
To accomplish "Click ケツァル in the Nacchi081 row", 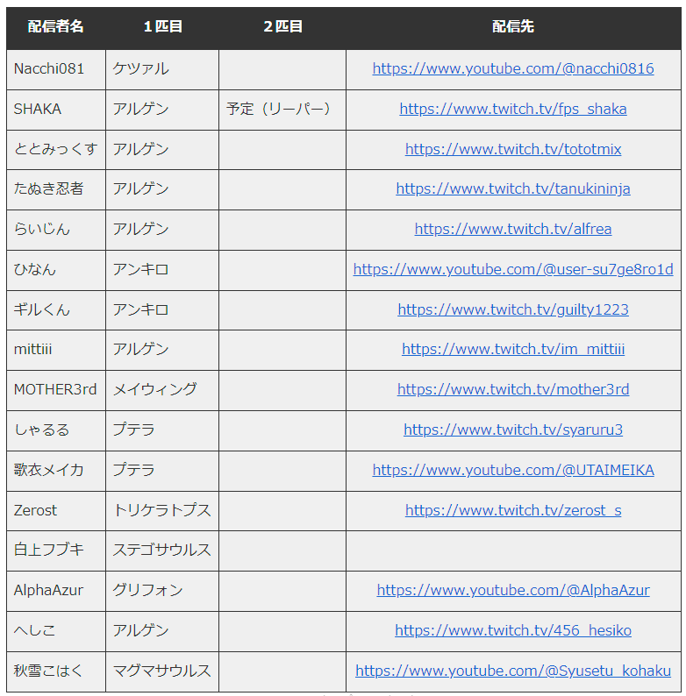I will click(140, 68).
